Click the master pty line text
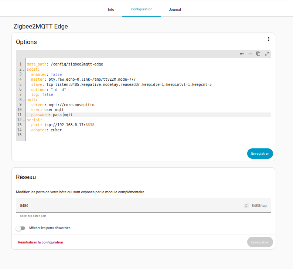This screenshot has height=269, width=293. (84, 80)
